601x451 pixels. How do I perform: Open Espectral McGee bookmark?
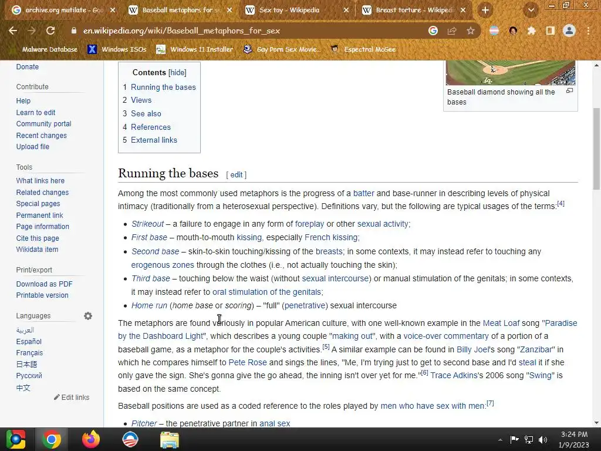click(x=363, y=49)
